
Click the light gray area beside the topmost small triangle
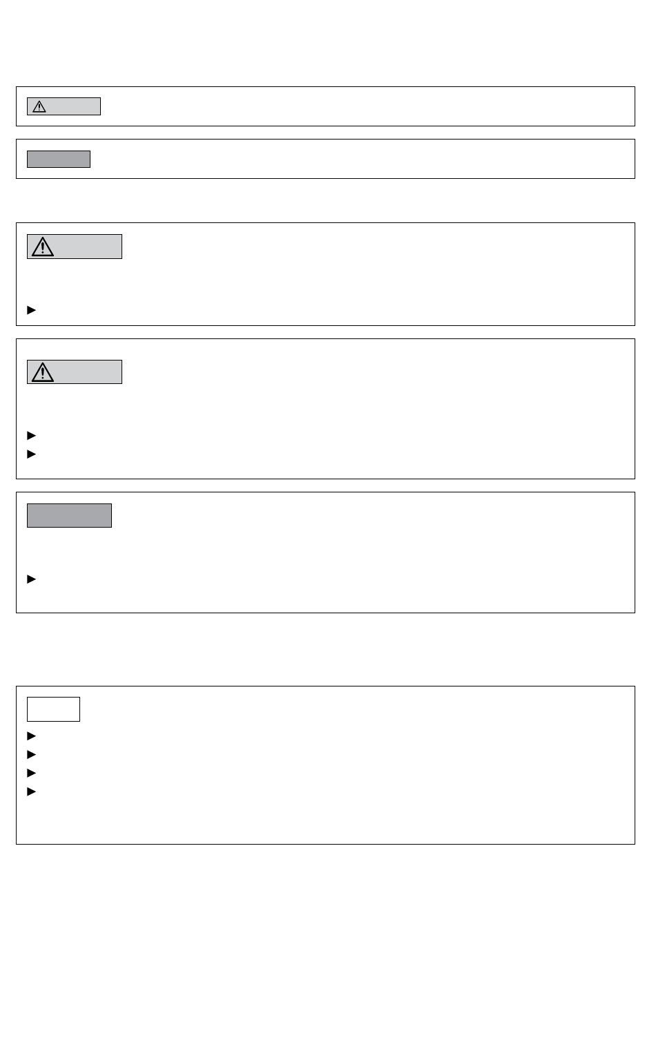[x=73, y=106]
